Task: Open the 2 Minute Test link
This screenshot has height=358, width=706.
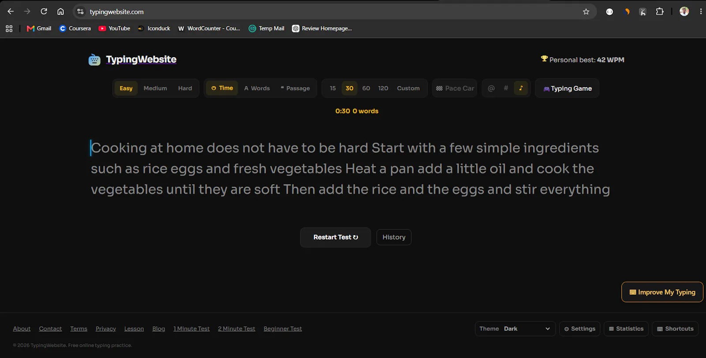Action: [237, 329]
